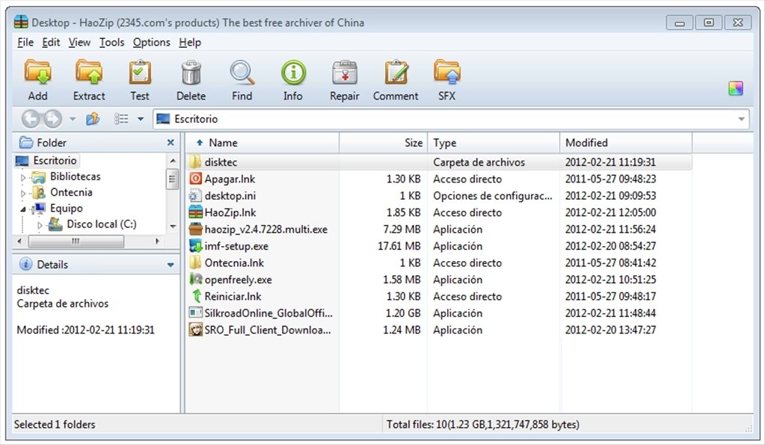
Task: Click the date 2012-02-21 12:05:00
Action: [x=610, y=212]
